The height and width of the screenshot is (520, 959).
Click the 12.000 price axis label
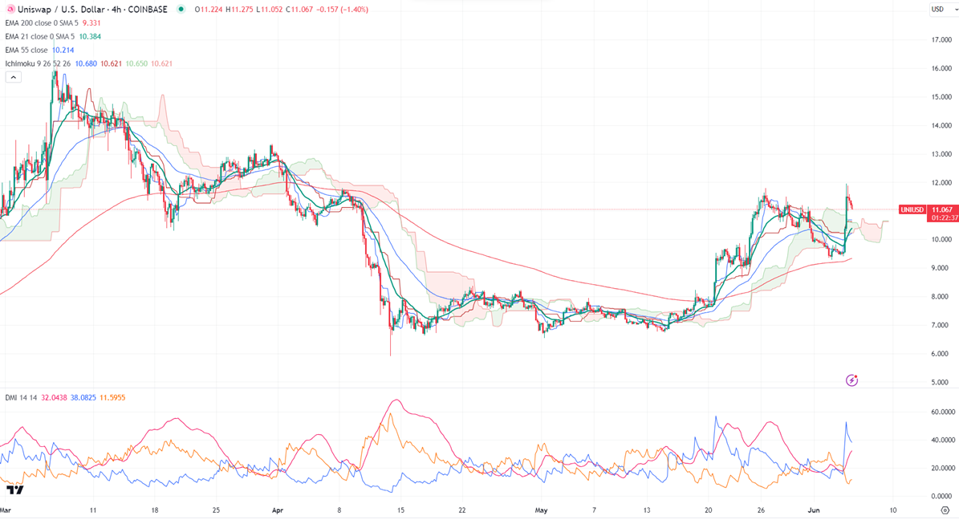(941, 182)
